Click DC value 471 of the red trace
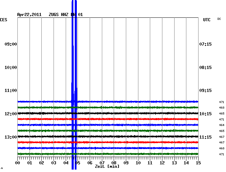226x172 pixels. [222, 119]
